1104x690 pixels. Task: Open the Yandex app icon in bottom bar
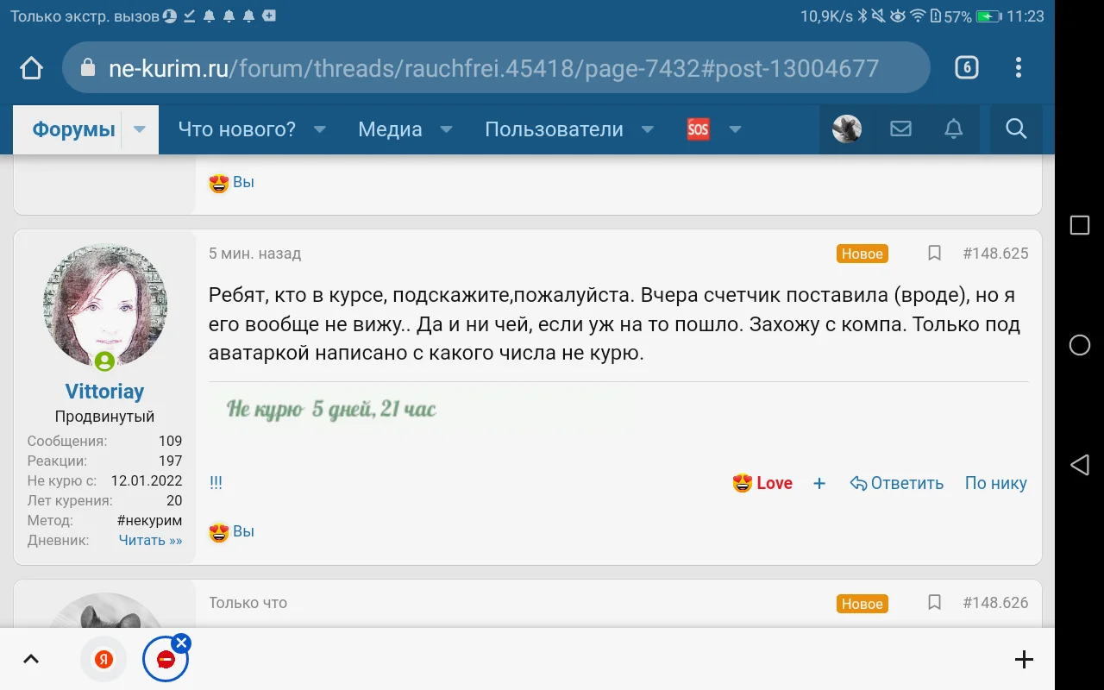click(103, 658)
